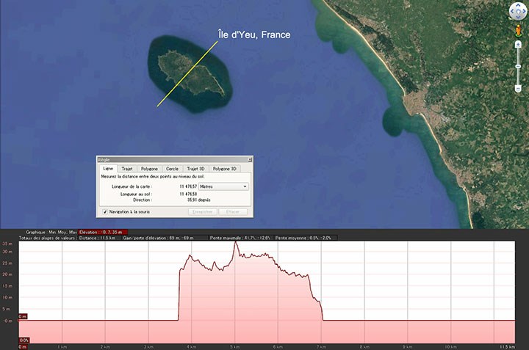This screenshot has width=529, height=350.
Task: Switch to the Cercle tab
Action: pyautogui.click(x=172, y=169)
